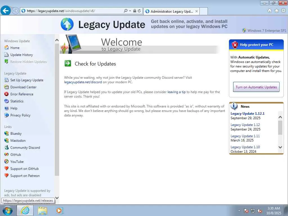Select the Administrator: Legacy Update tab
The width and height of the screenshot is (288, 216).
(172, 11)
